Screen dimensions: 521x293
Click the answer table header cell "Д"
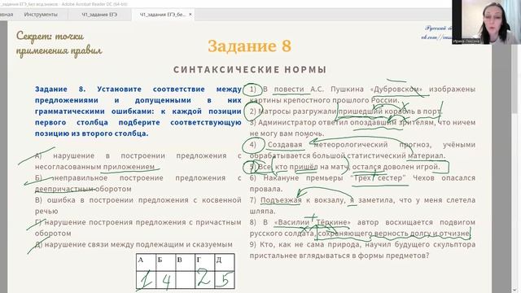coord(225,262)
